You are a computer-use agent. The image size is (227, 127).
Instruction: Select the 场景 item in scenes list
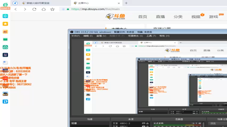[x=90, y=123]
